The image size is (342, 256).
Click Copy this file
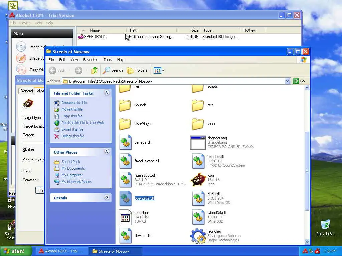point(72,116)
